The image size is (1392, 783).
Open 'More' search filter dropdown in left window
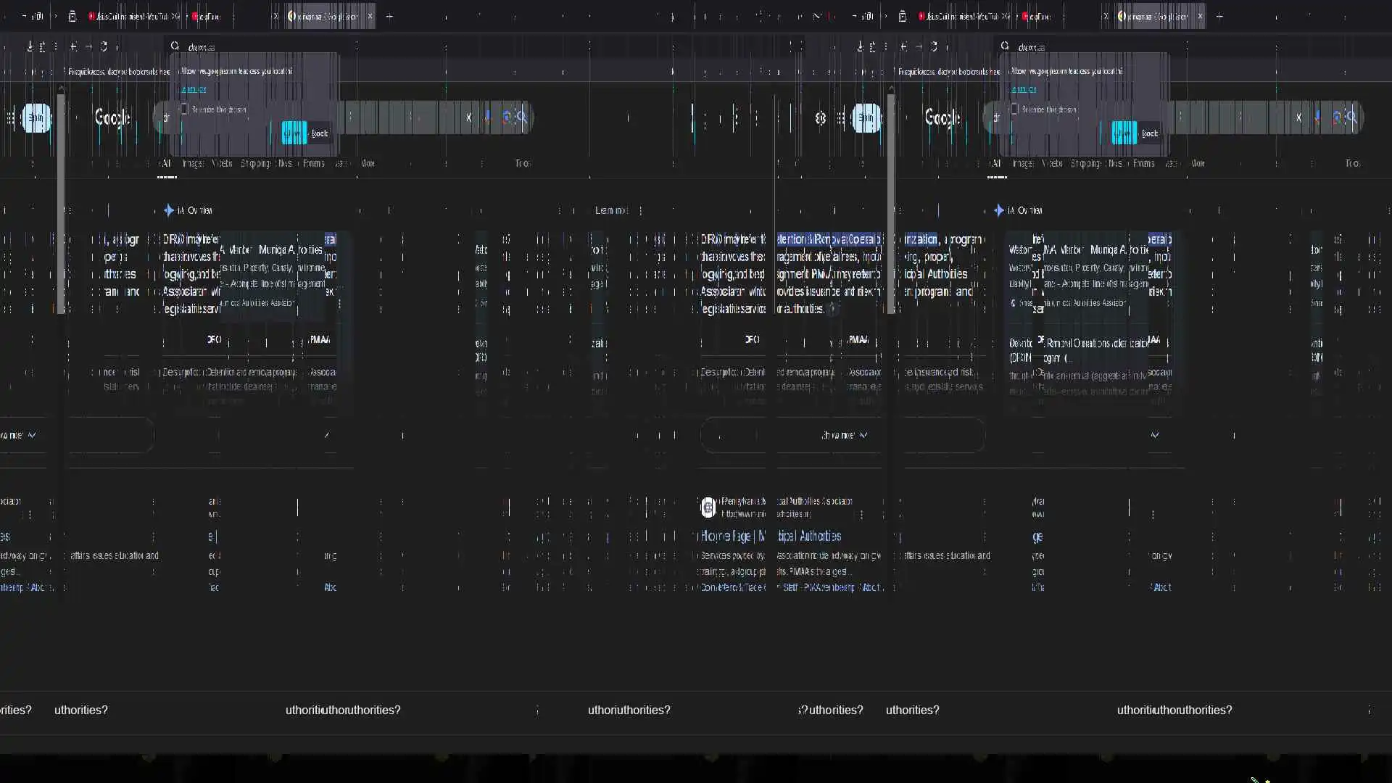(368, 163)
